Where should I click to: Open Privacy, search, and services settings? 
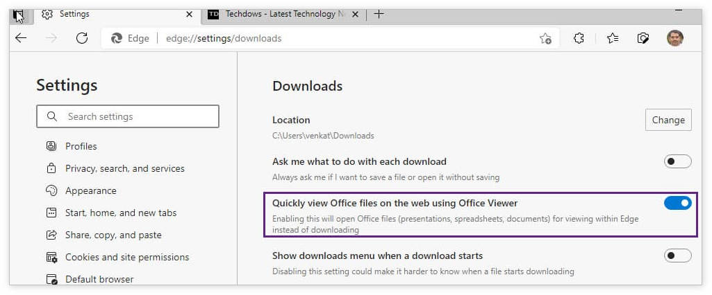point(124,168)
